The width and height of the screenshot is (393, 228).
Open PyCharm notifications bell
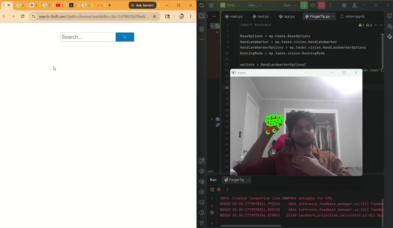click(x=389, y=16)
